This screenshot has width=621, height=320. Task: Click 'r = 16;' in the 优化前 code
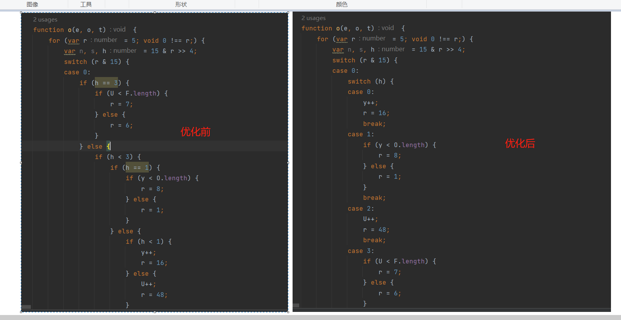tap(154, 263)
